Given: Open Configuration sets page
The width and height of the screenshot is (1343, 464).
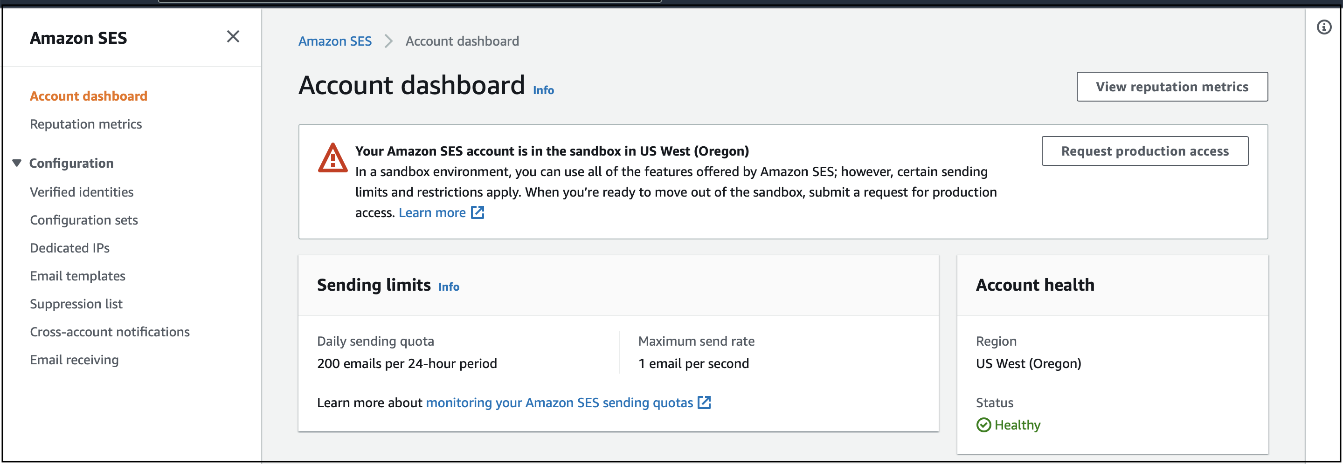Looking at the screenshot, I should pos(84,220).
